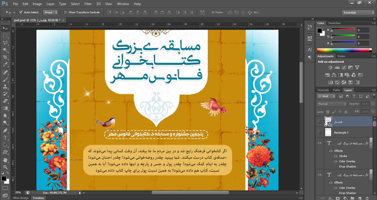Enable Show Transform Controls checkbox
The image size is (377, 200).
coord(65,12)
